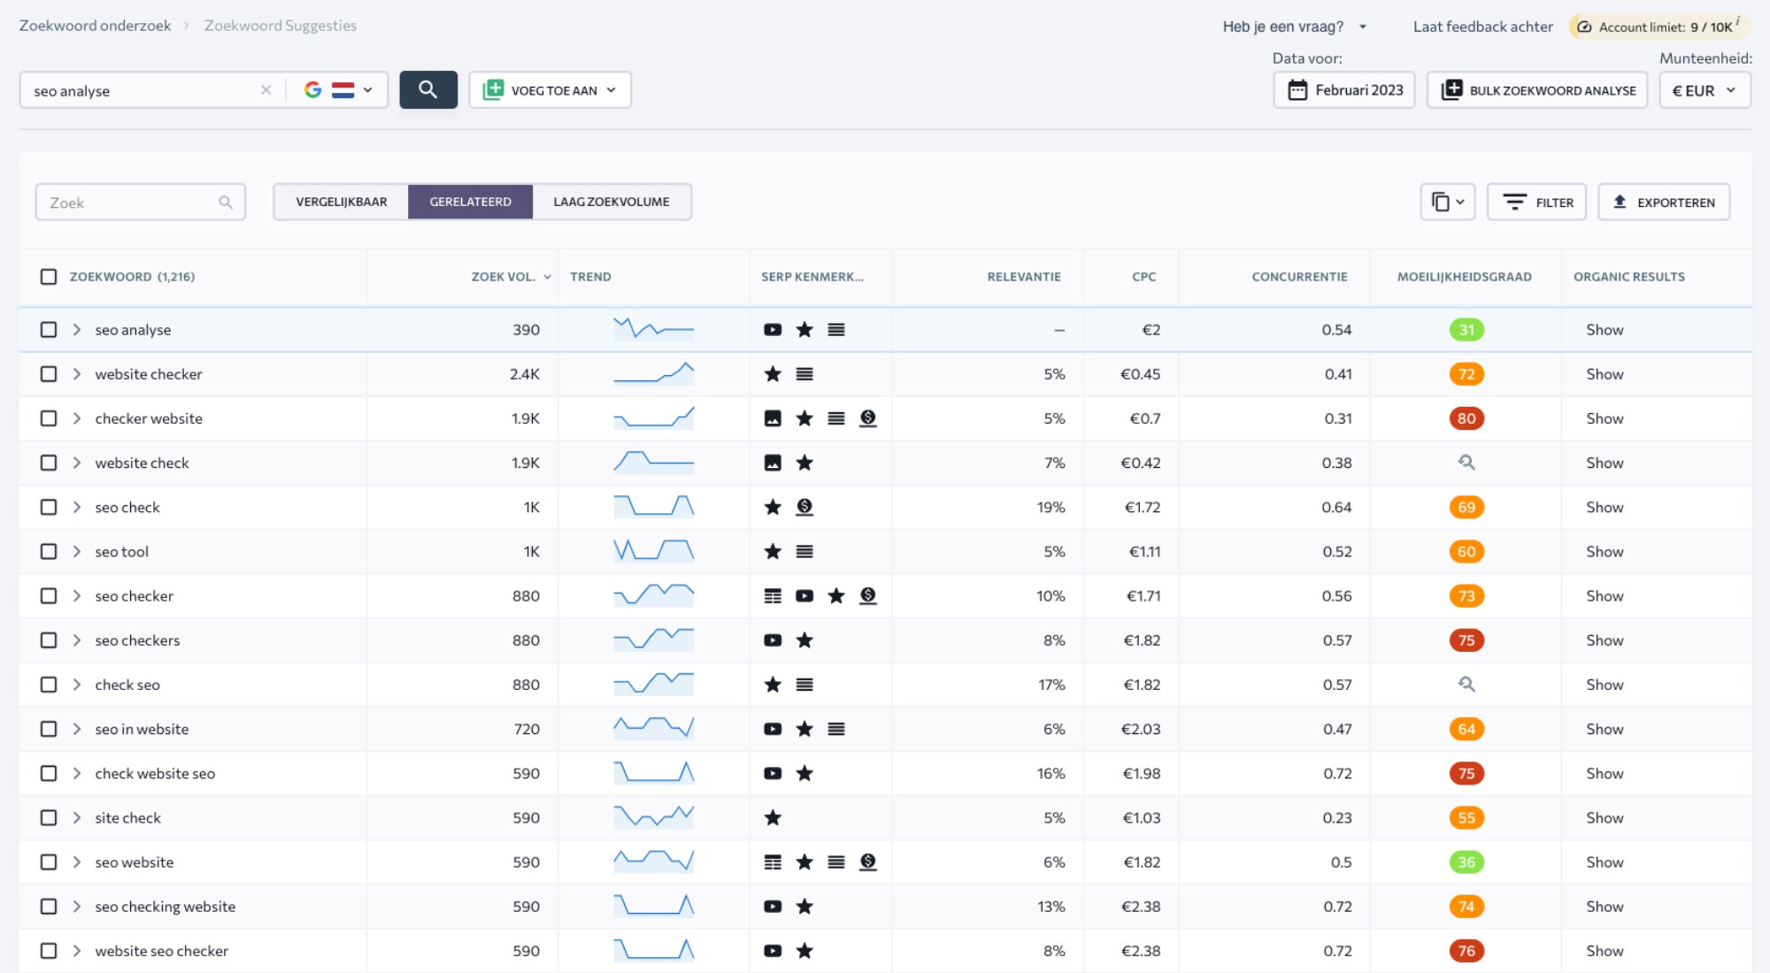This screenshot has height=973, width=1770.
Task: Open Google Netherlands search engine dropdown
Action: click(x=339, y=90)
